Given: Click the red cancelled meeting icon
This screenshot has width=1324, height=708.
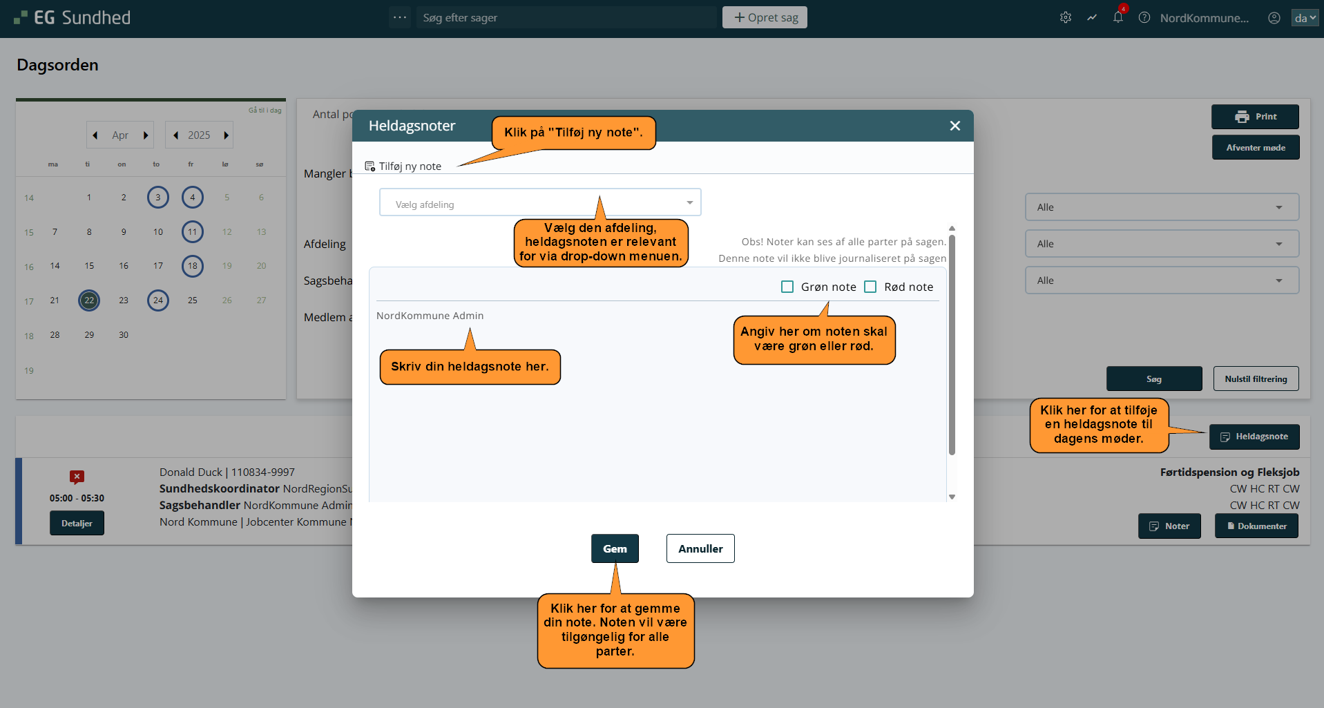Looking at the screenshot, I should pyautogui.click(x=77, y=477).
